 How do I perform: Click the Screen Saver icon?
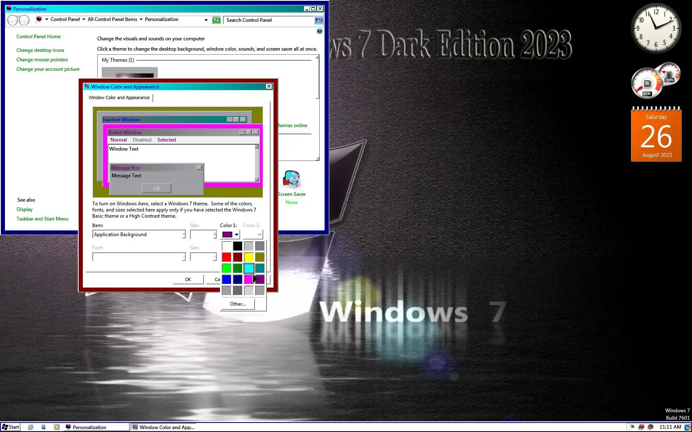(x=292, y=180)
